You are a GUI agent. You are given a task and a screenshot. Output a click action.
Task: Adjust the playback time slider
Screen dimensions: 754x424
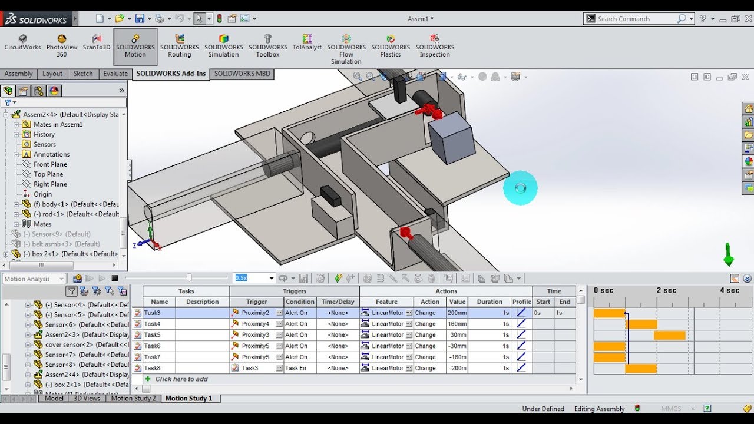tap(189, 278)
